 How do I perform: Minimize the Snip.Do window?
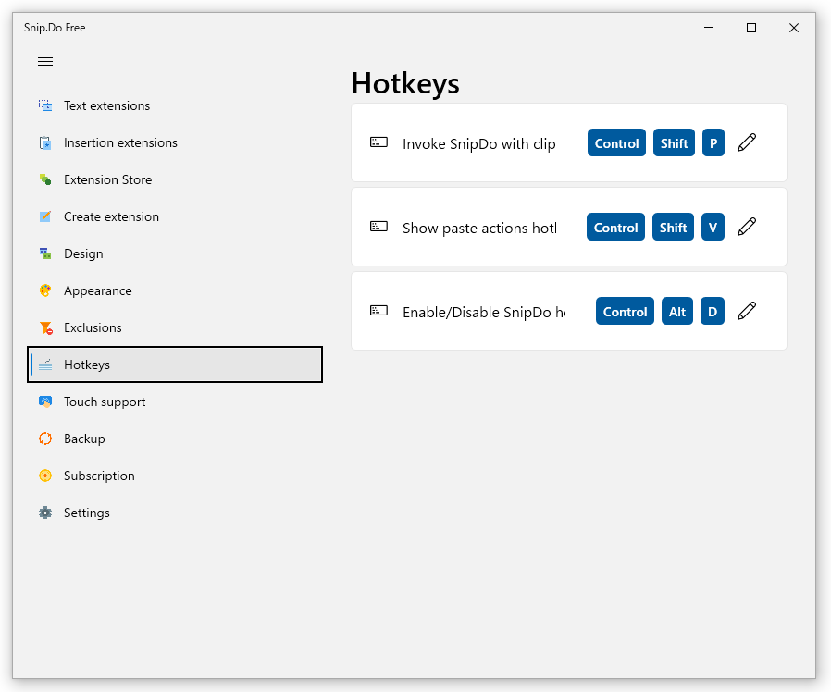point(709,28)
